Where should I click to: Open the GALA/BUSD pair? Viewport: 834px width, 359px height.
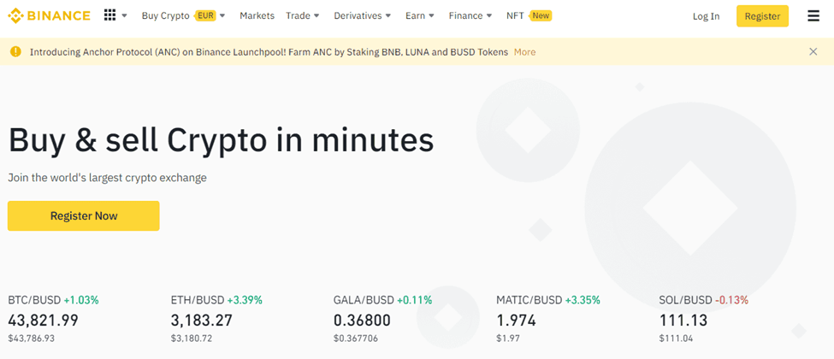click(x=364, y=300)
